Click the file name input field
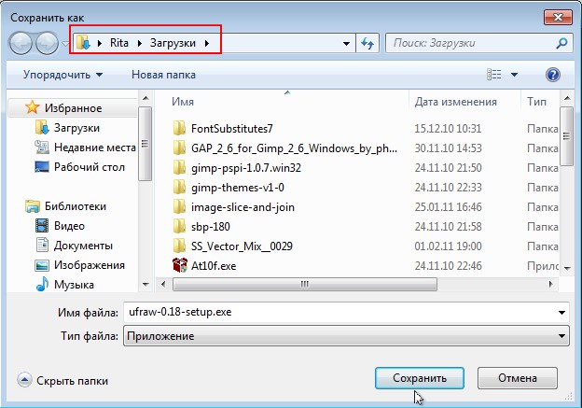582x408 pixels. [x=336, y=313]
